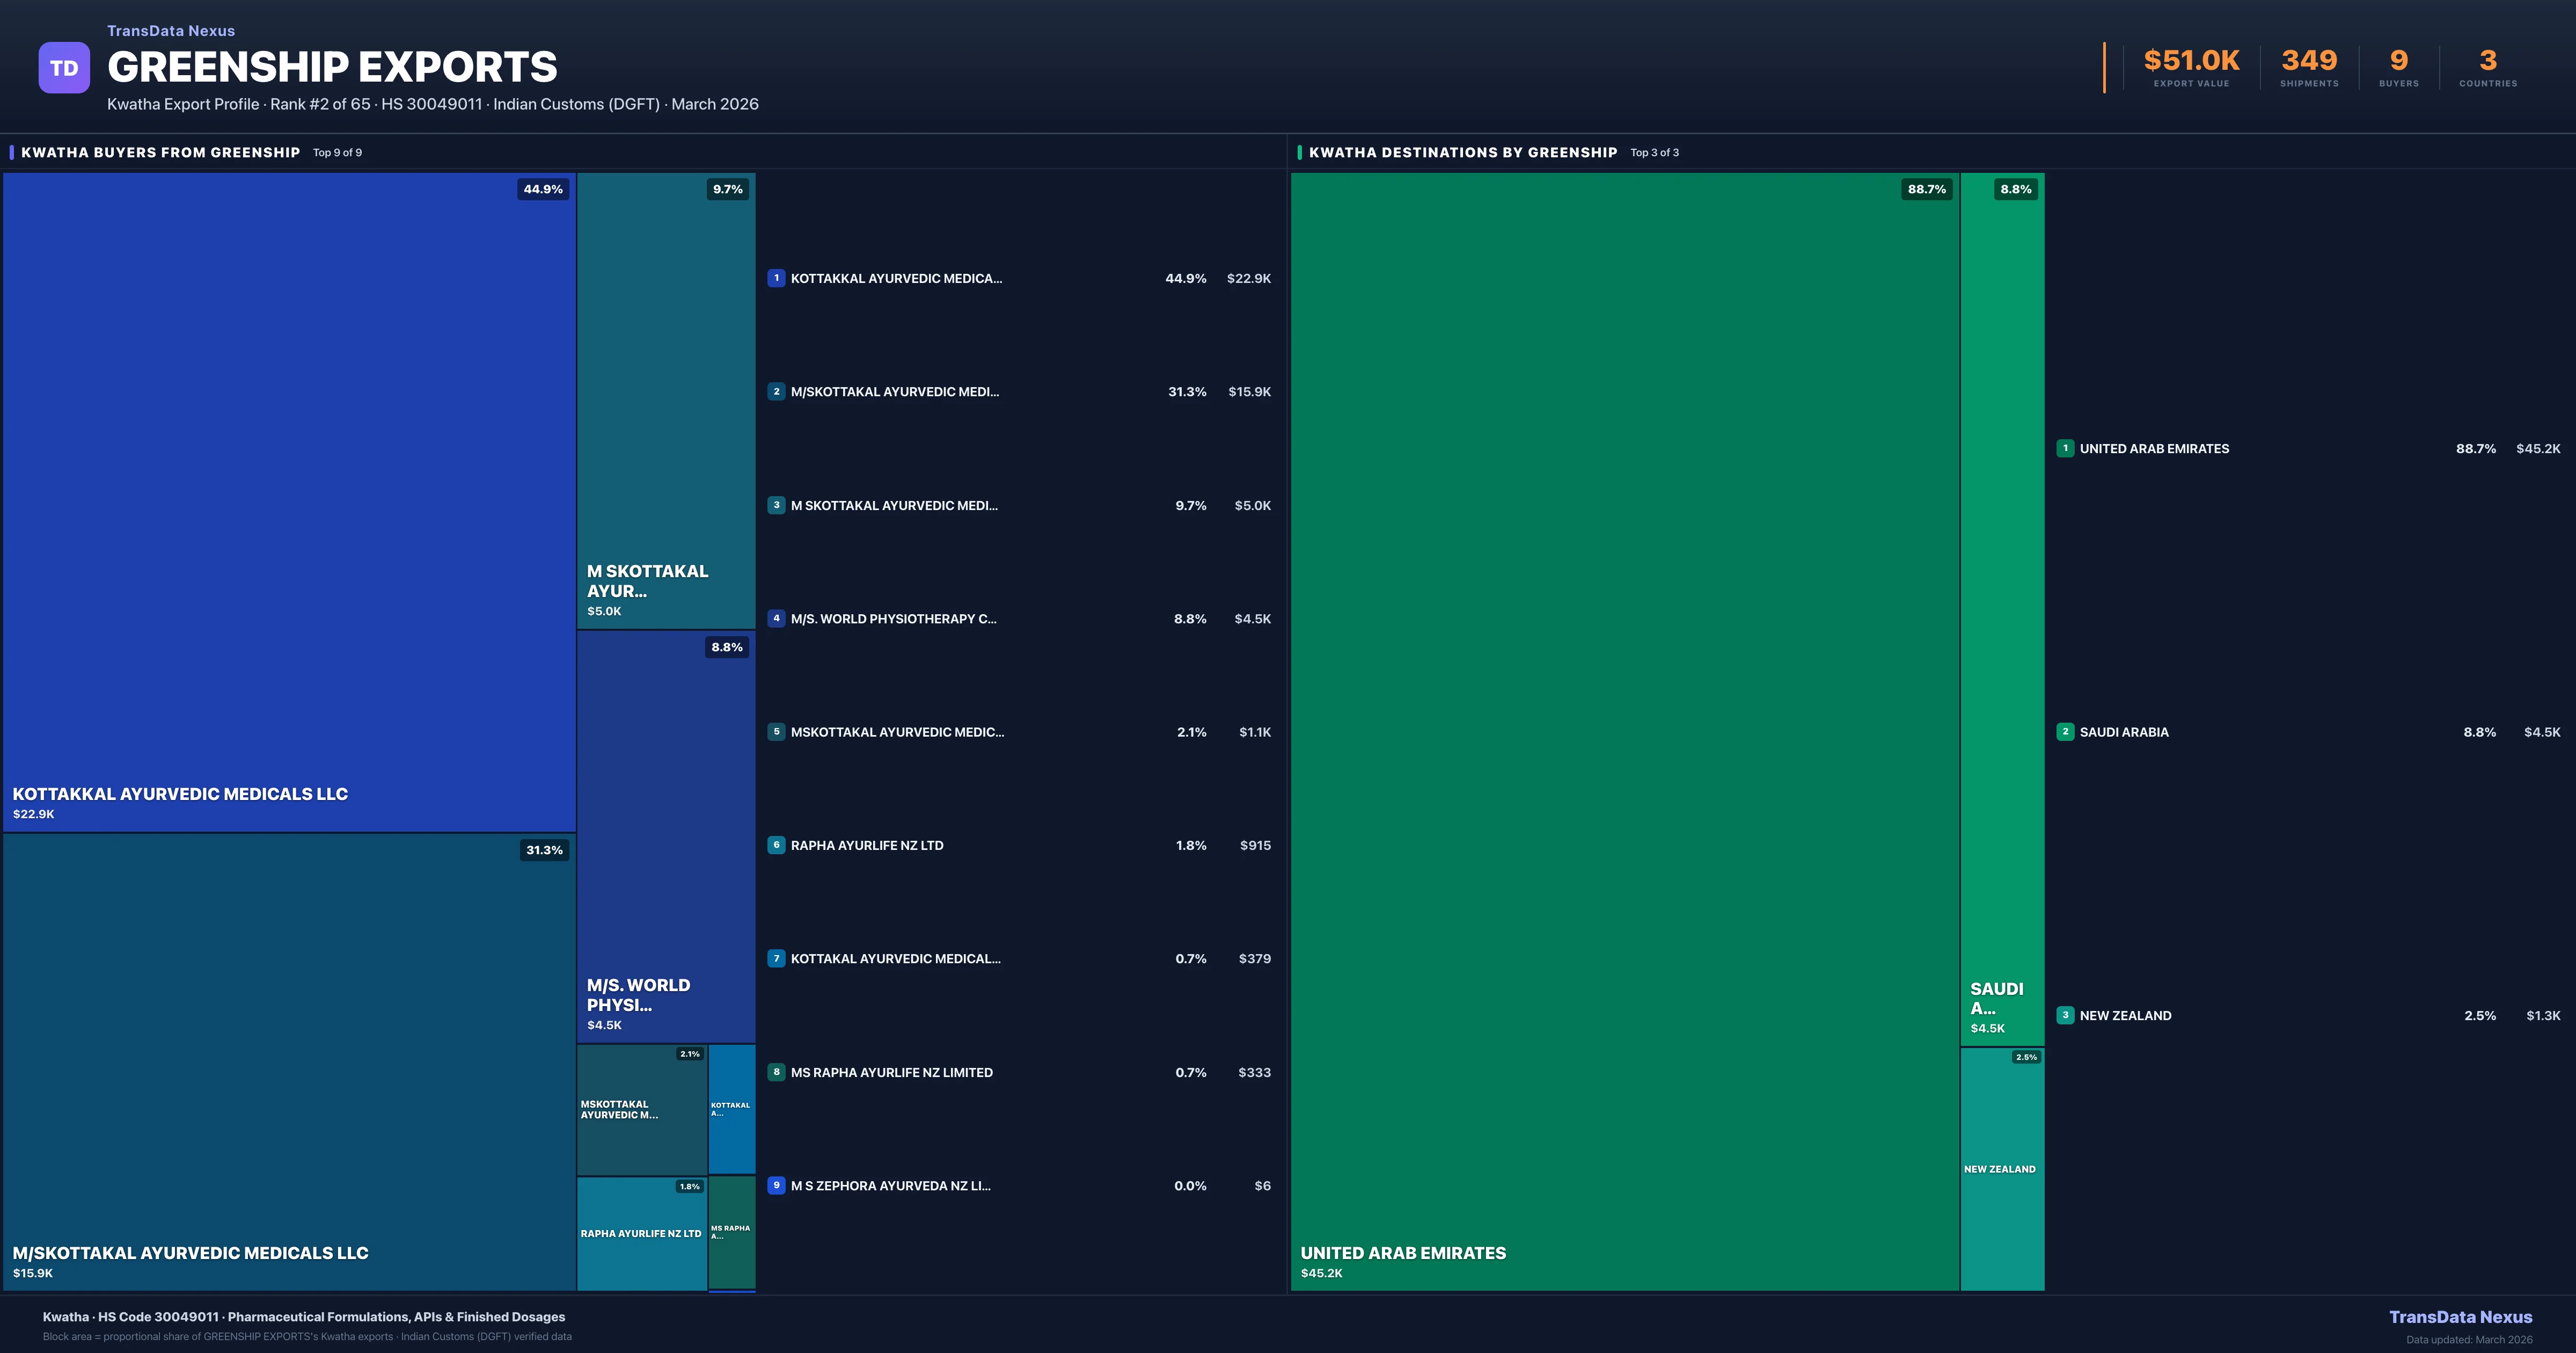2576x1353 pixels.
Task: Select the rank 1 badge beside KOTTAKKAL AYURVEDIC MEDICA
Action: click(777, 278)
